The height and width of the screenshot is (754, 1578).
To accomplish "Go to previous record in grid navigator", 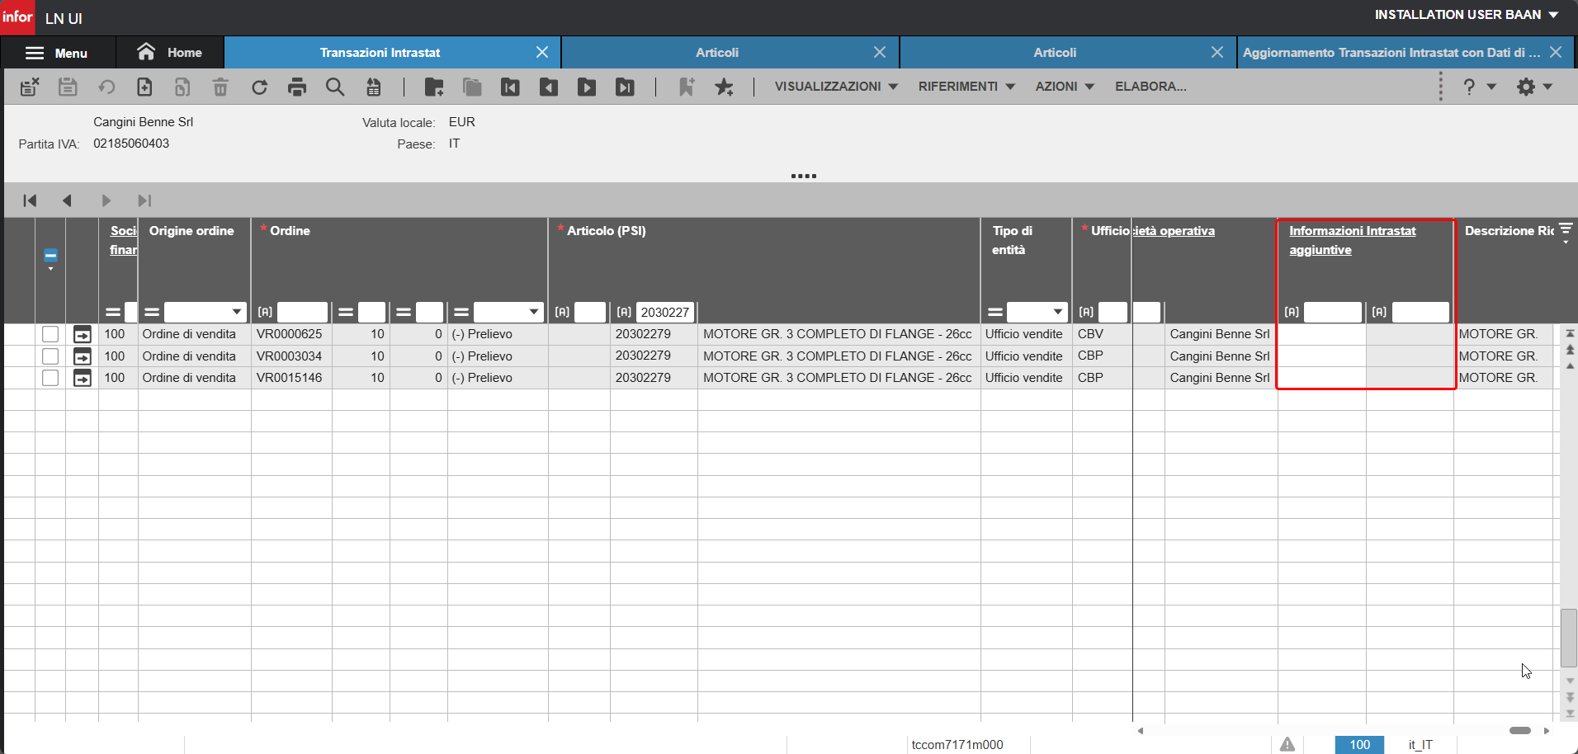I will [x=68, y=200].
